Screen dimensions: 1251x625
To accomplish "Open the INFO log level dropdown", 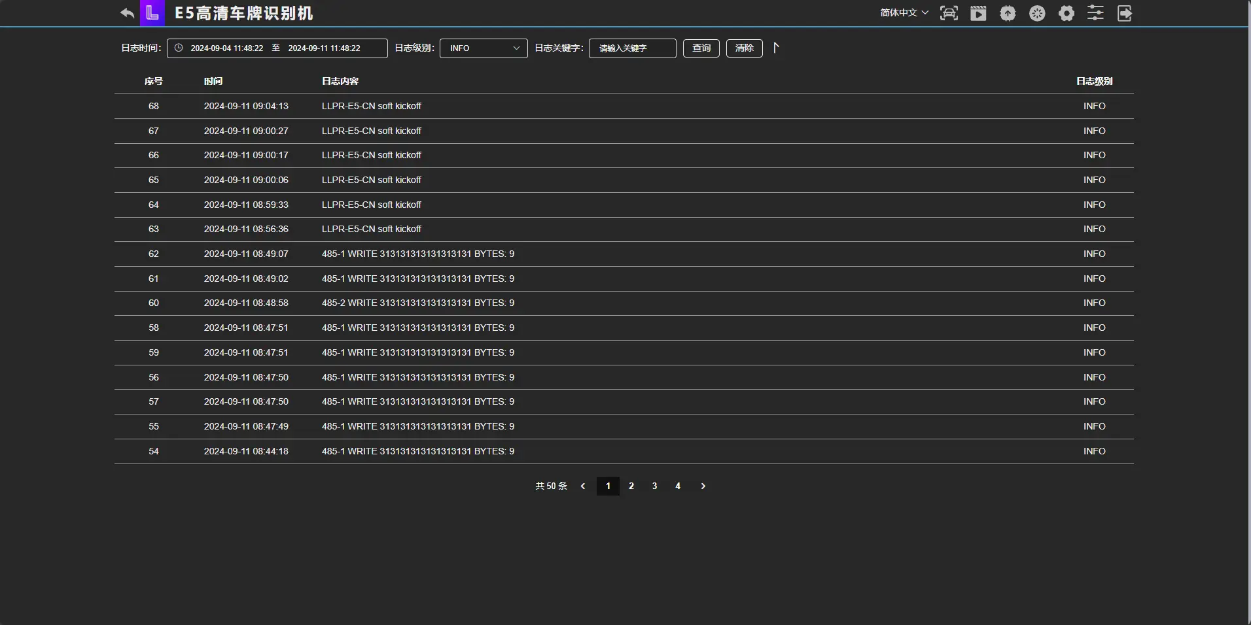I will (x=484, y=48).
